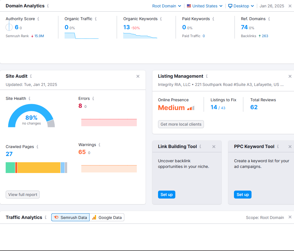Set up the PPC Keyword Tool

[242, 195]
